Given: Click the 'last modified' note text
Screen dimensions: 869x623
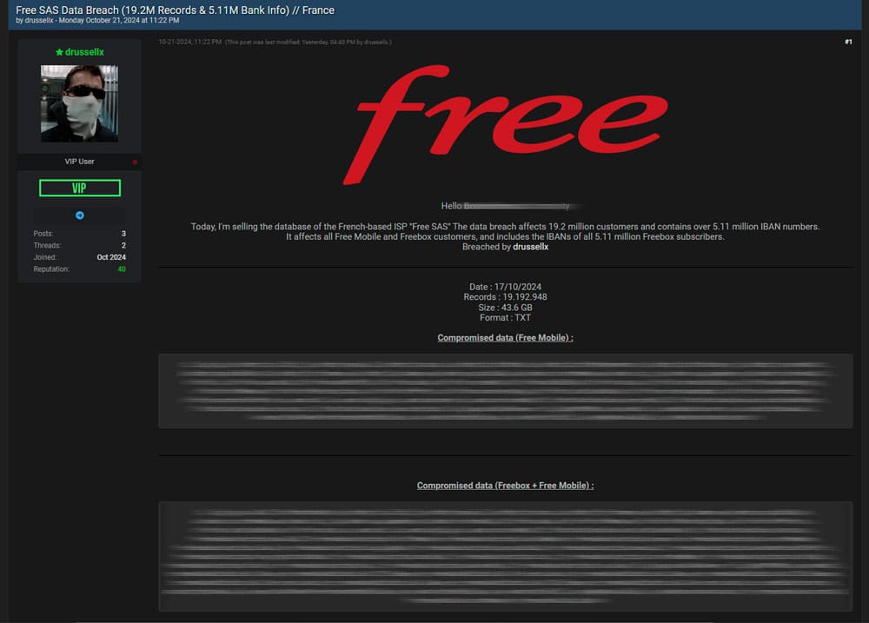Looking at the screenshot, I should coord(308,42).
